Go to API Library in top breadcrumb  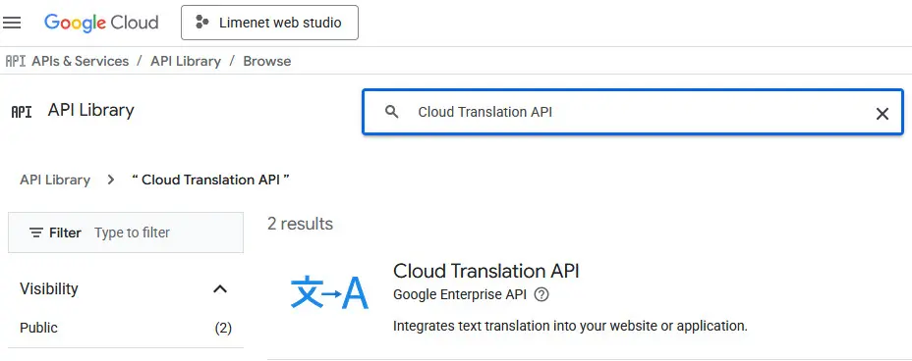tap(186, 61)
